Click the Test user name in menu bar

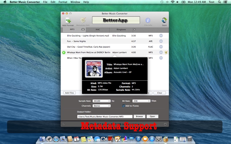pos(211,2)
